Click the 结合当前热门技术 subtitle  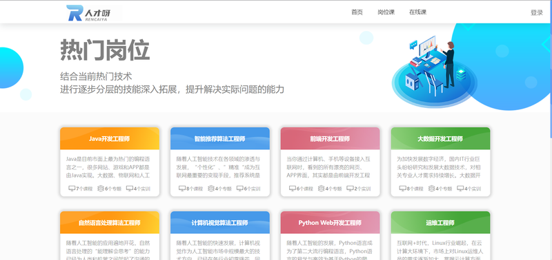(96, 76)
